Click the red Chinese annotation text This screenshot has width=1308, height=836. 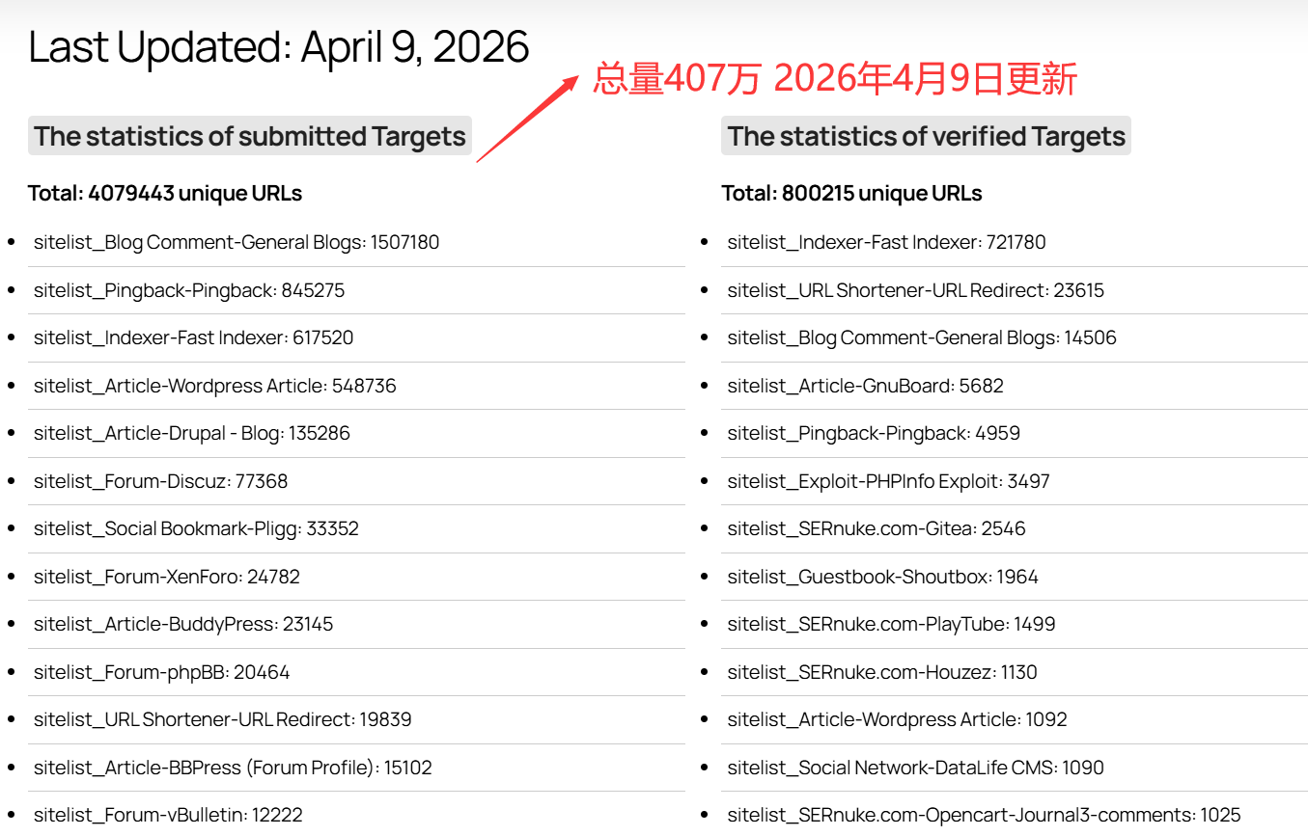click(x=834, y=79)
